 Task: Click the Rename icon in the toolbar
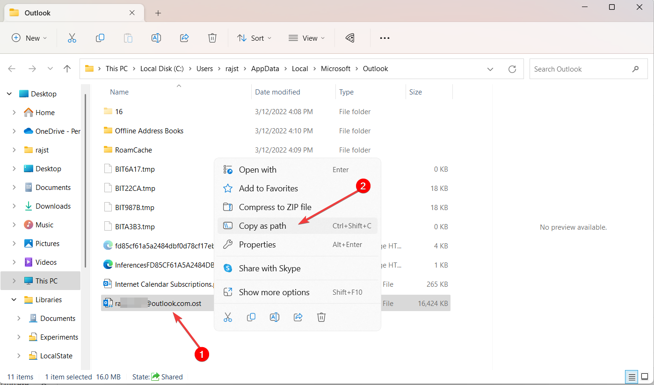(x=156, y=38)
